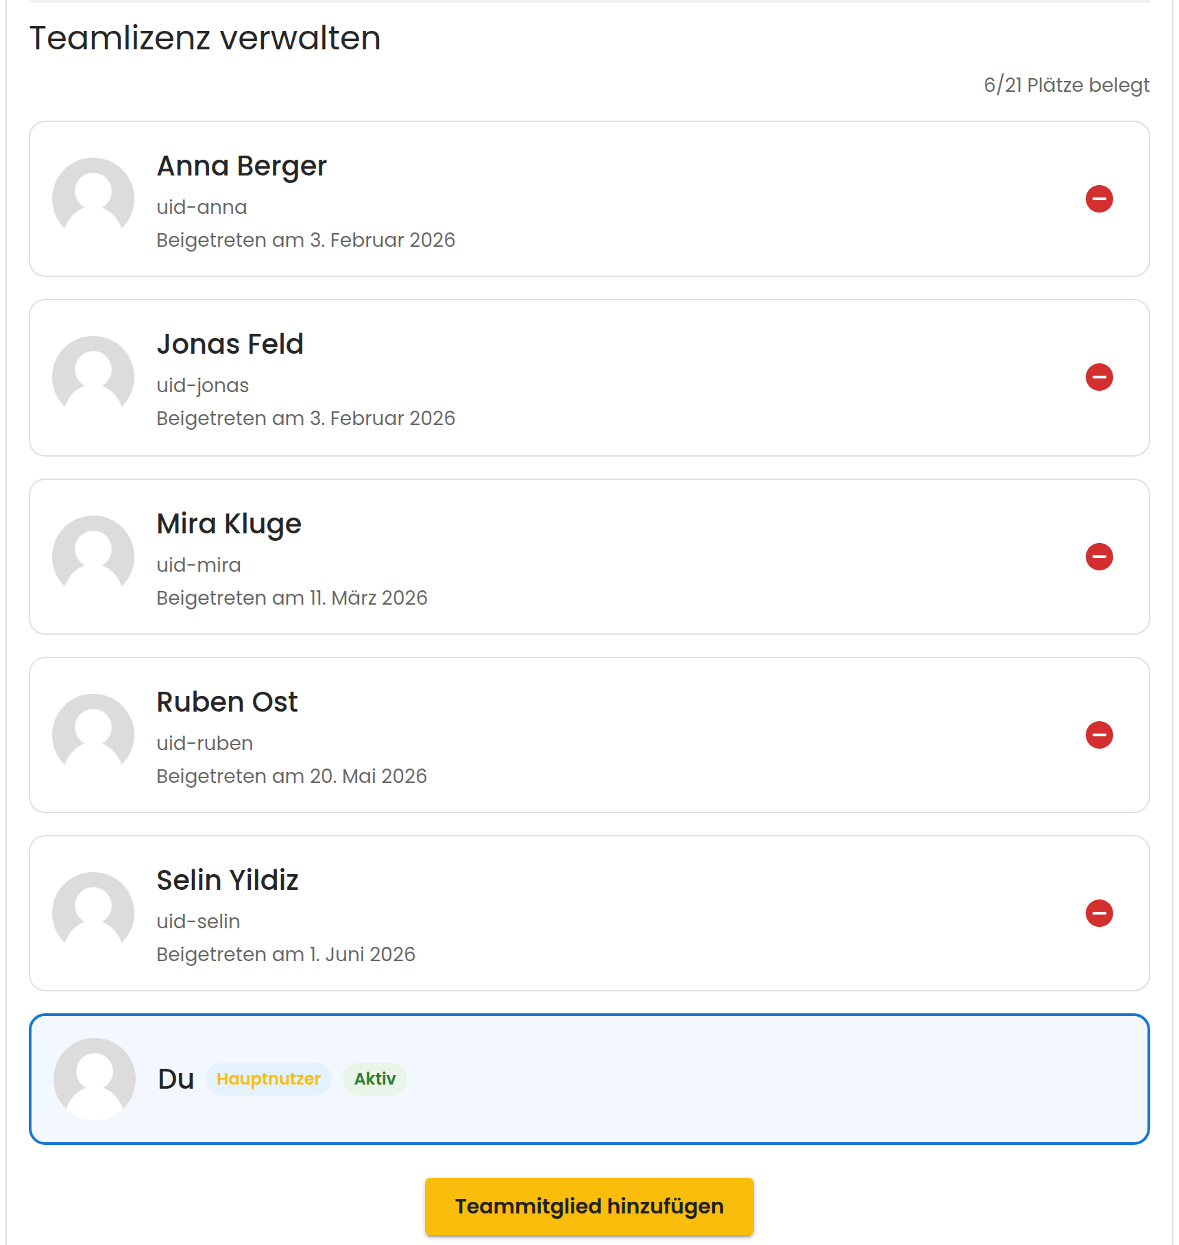
Task: Click Jonas Feld's profile avatar
Action: pyautogui.click(x=93, y=377)
